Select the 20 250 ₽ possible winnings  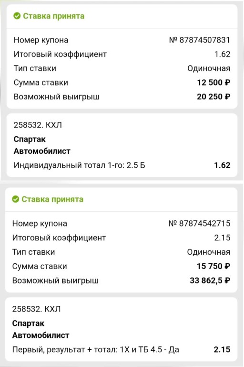point(213,97)
